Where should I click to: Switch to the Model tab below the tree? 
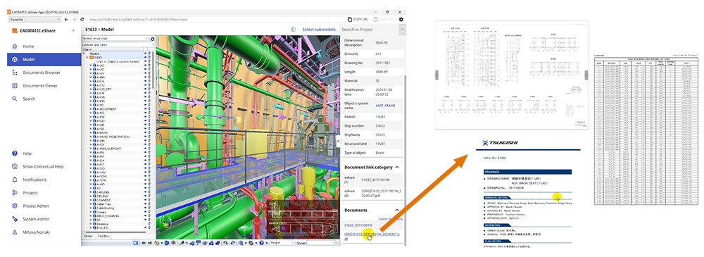[x=89, y=236]
